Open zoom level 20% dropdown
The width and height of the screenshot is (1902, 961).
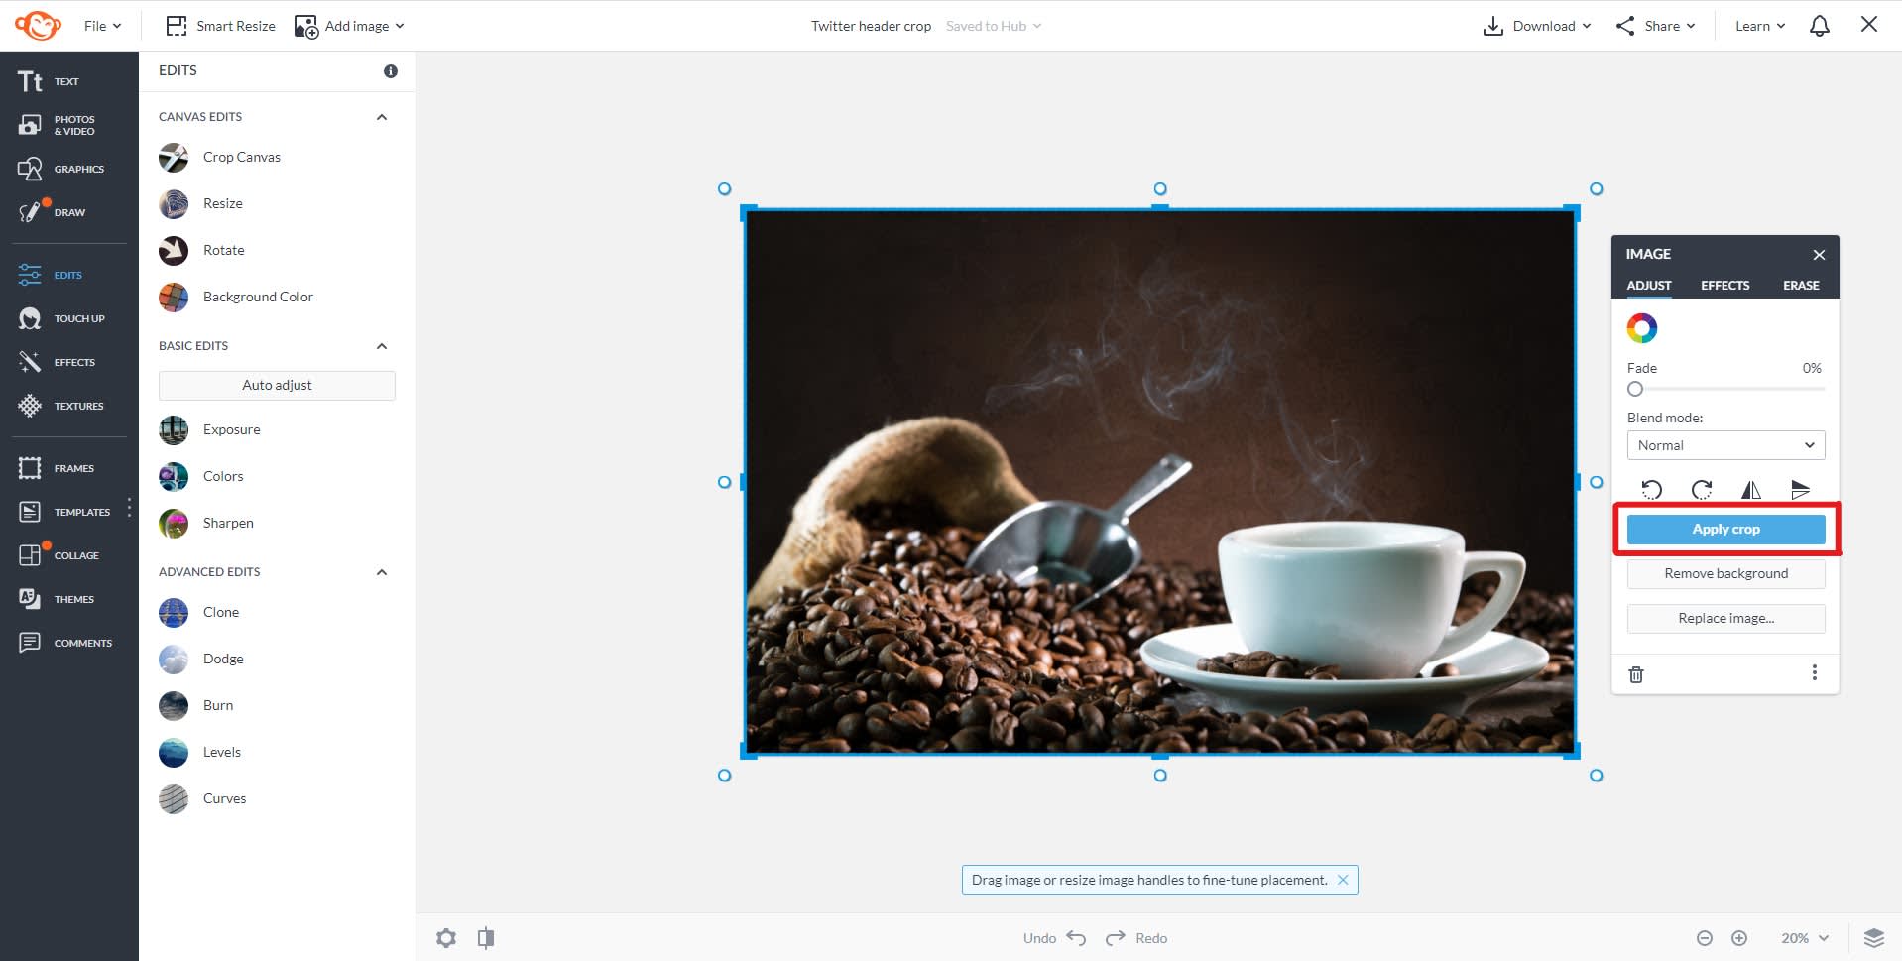(x=1805, y=938)
